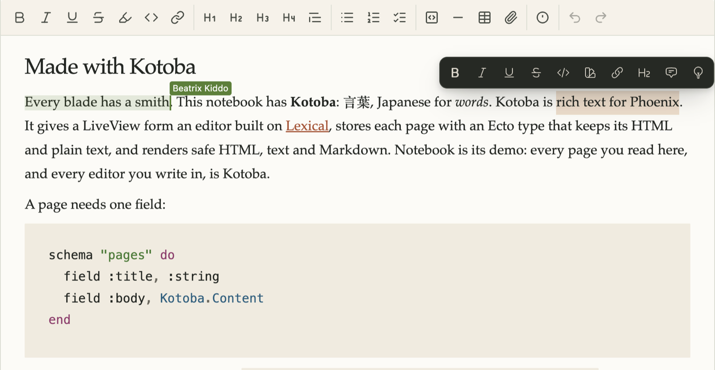715x370 pixels.
Task: Create a checklist
Action: [x=400, y=18]
